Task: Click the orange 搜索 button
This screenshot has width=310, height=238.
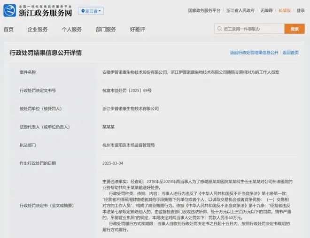Action: coord(294,29)
